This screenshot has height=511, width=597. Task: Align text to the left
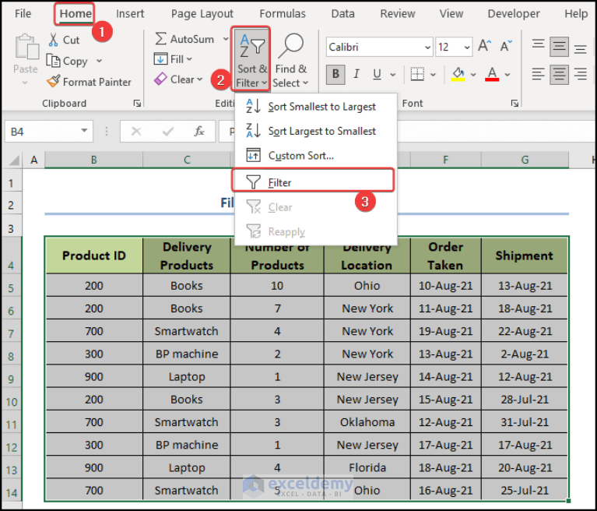(x=538, y=74)
